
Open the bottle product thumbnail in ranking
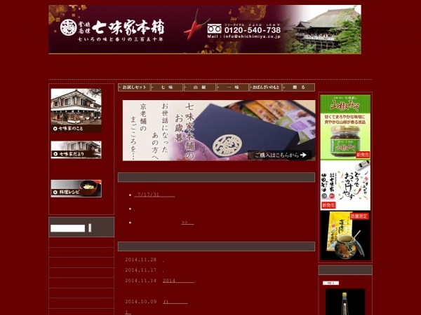tap(345, 302)
